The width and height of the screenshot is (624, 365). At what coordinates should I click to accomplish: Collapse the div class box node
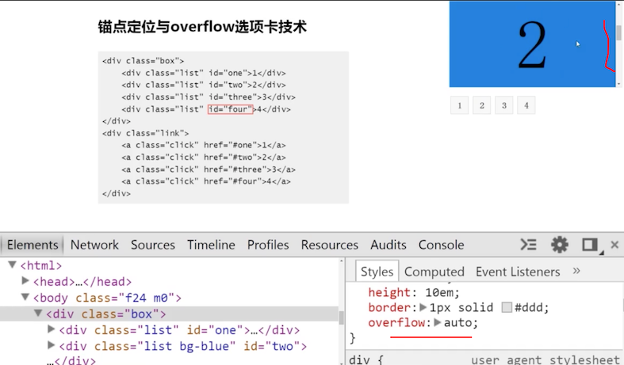click(x=38, y=314)
